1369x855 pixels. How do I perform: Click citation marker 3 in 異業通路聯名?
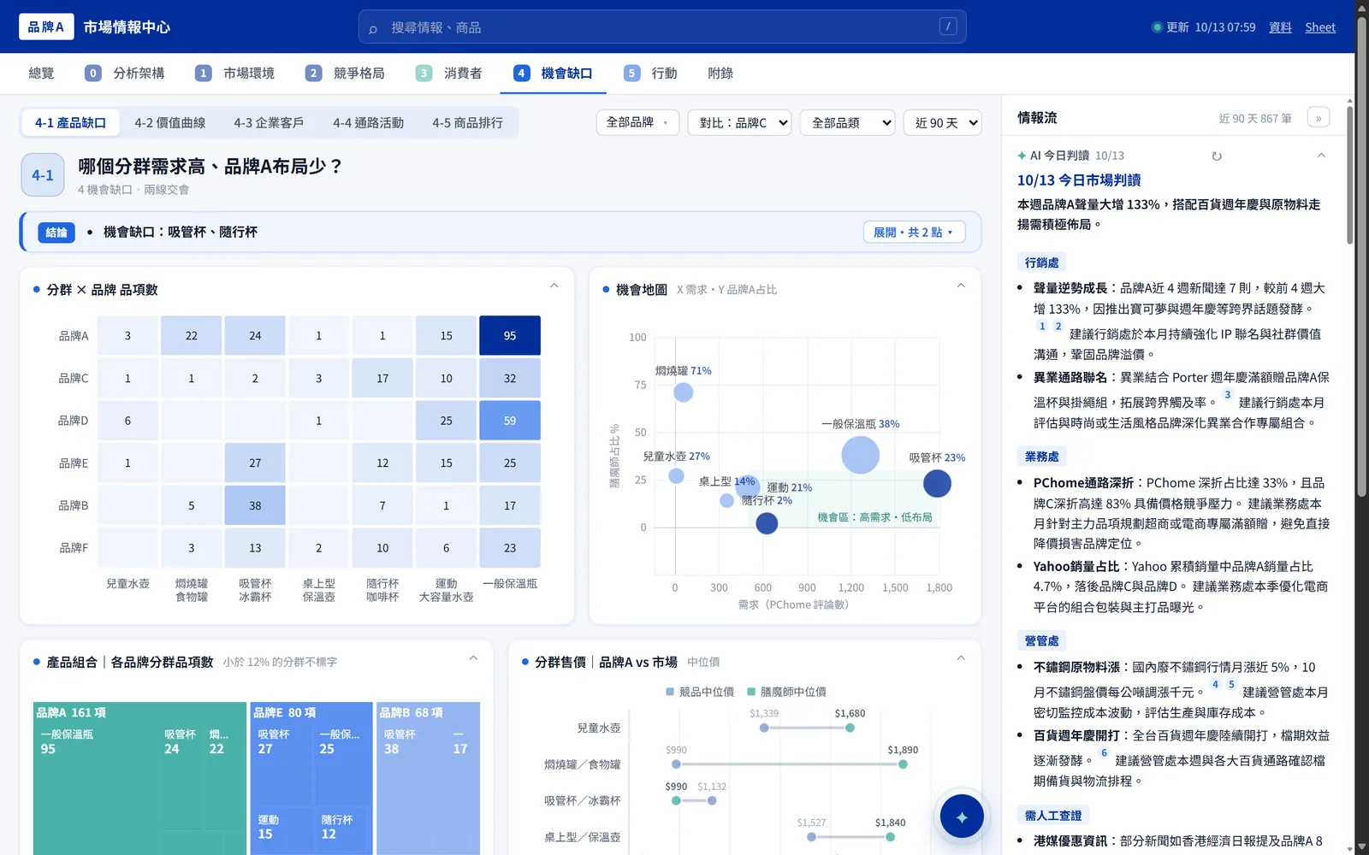coord(1227,395)
